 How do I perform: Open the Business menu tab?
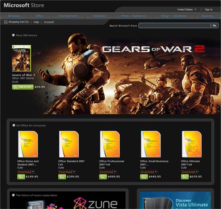pos(207,16)
